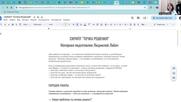Open the text color picker
Viewport: 181px width, 102px height.
point(85,25)
